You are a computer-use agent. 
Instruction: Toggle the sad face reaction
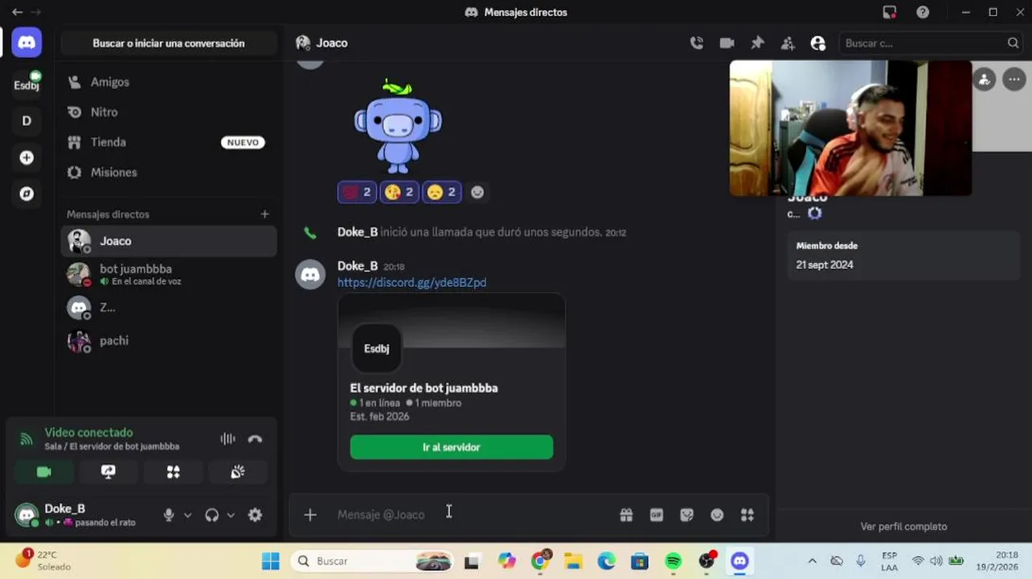click(441, 192)
